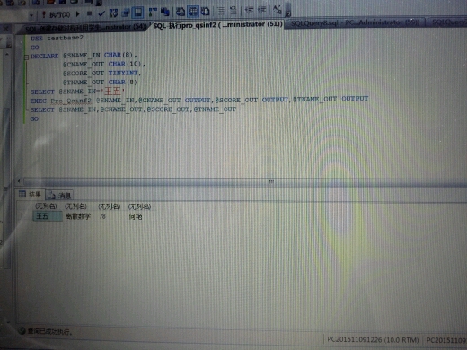Select the course name cell beside 王五
This screenshot has height=350, width=467.
click(x=79, y=216)
